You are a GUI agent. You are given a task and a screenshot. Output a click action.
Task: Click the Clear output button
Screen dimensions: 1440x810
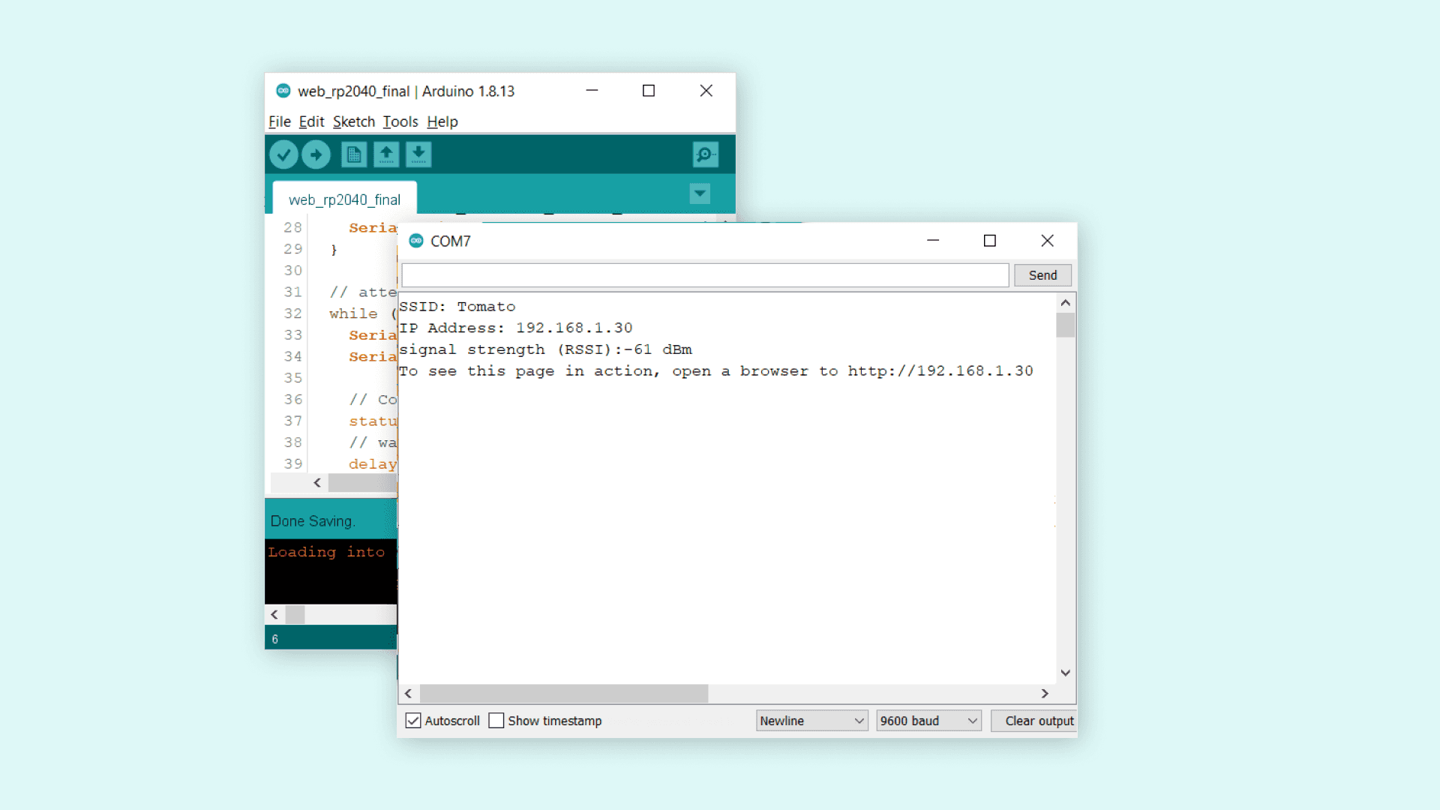1038,721
